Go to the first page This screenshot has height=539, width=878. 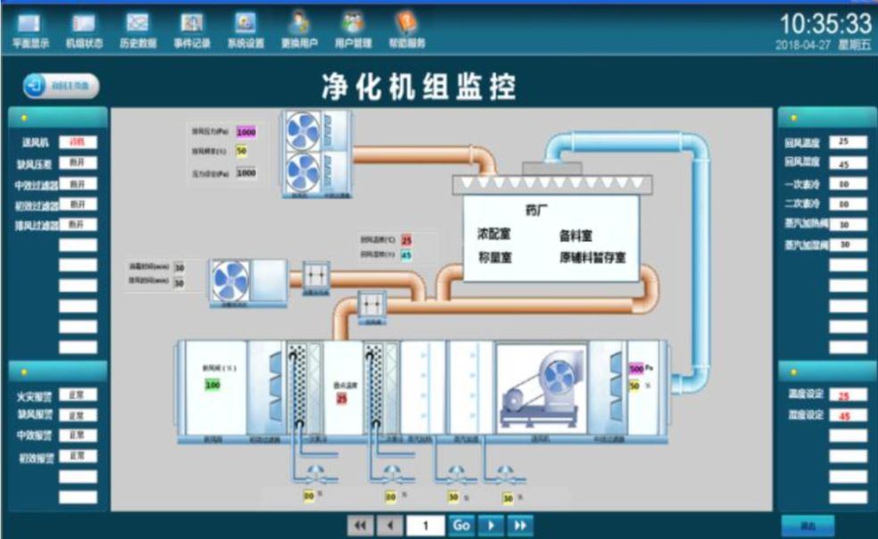click(359, 526)
